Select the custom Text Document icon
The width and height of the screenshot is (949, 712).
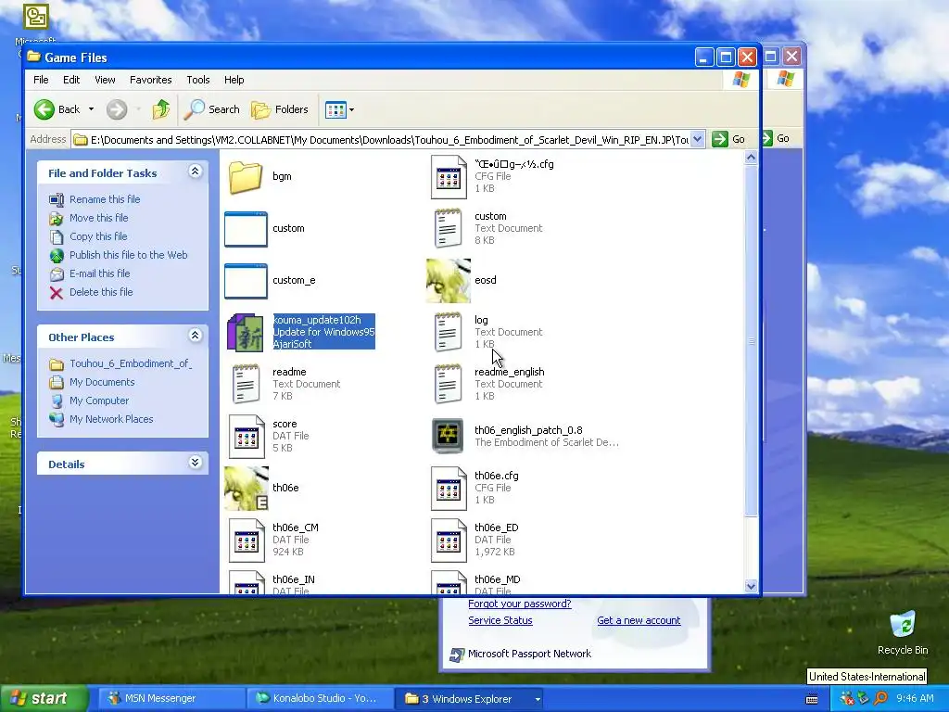tap(449, 228)
